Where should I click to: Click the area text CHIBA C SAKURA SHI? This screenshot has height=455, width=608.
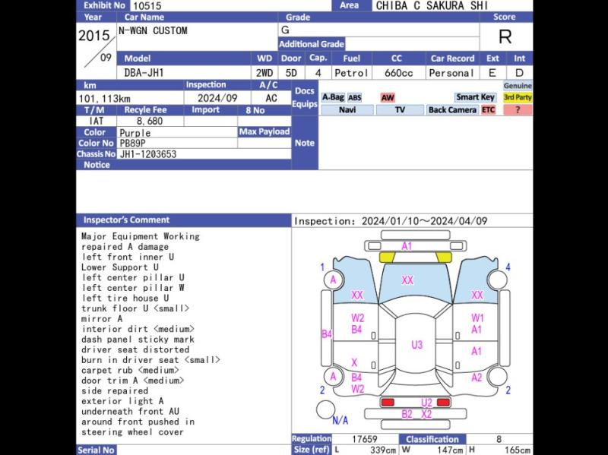click(432, 6)
